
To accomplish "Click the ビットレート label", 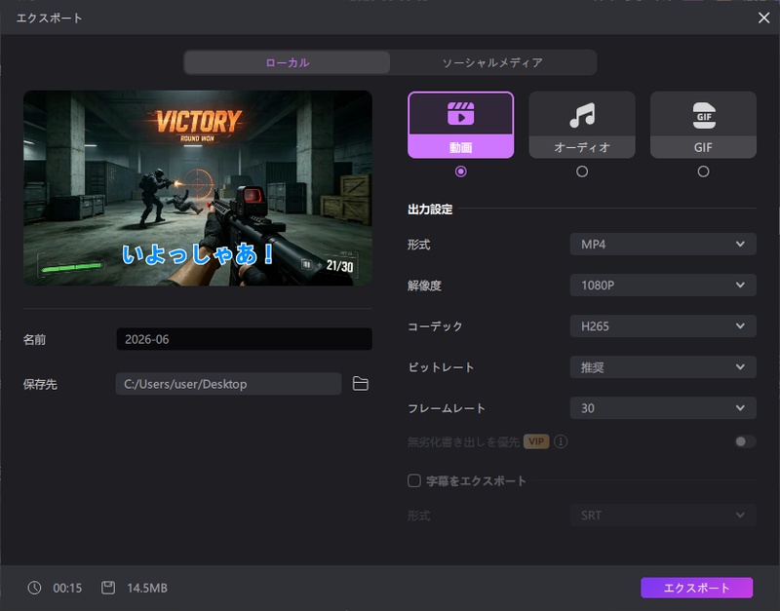I will [x=441, y=367].
